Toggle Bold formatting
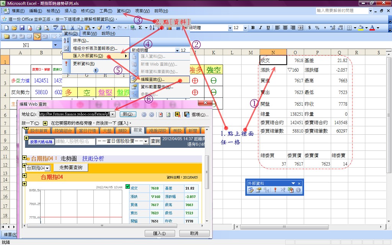 coord(253,28)
